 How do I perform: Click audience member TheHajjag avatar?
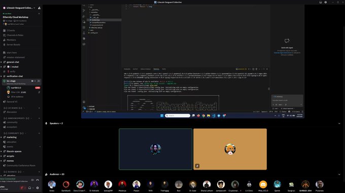[x=164, y=184]
